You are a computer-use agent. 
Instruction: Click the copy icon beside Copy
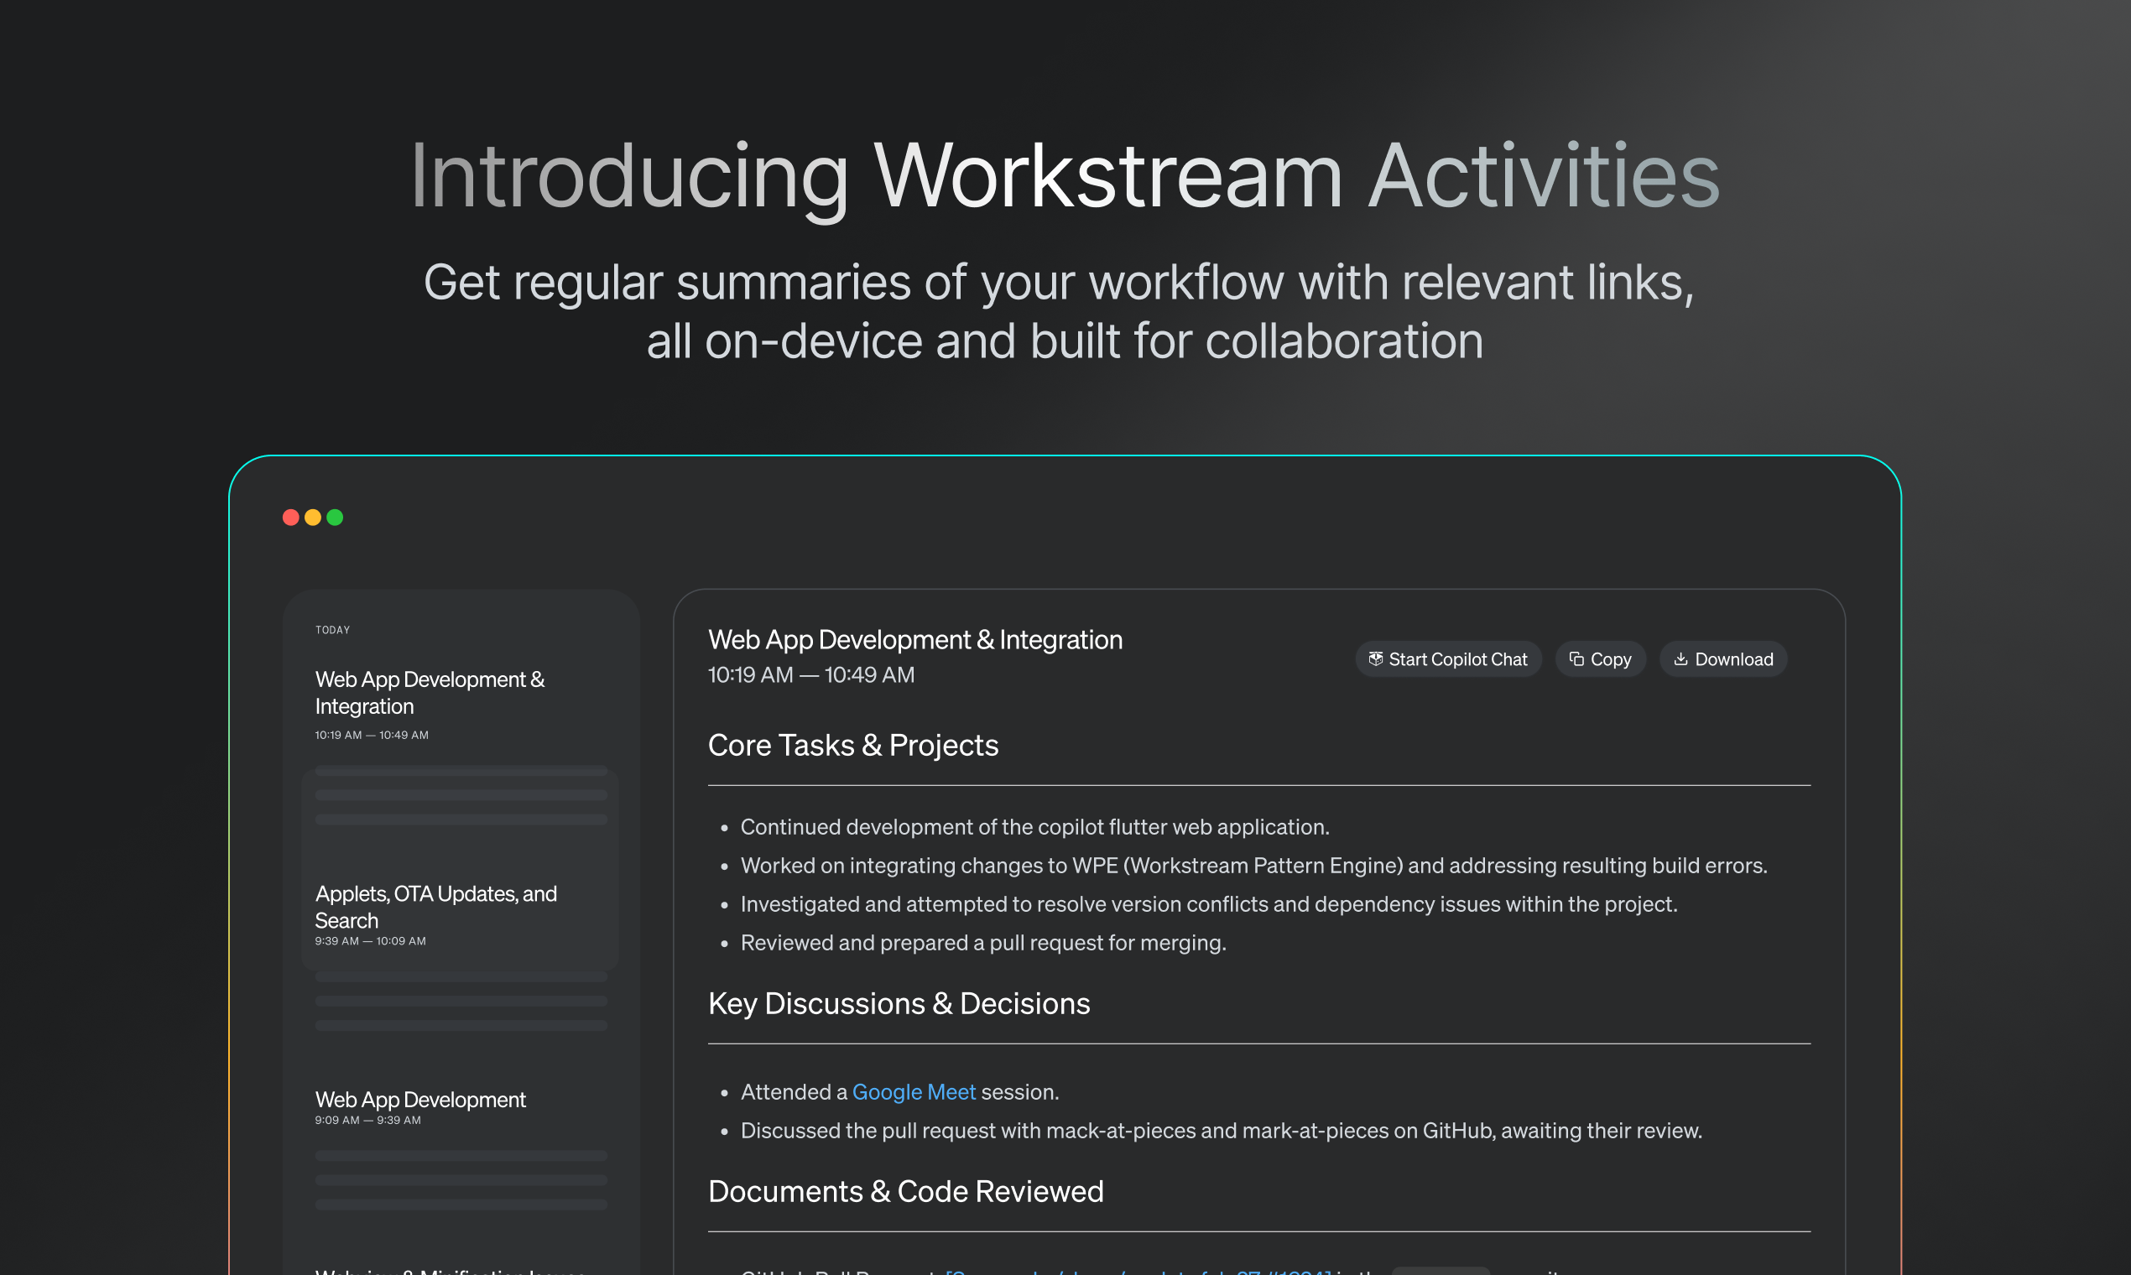click(x=1576, y=659)
